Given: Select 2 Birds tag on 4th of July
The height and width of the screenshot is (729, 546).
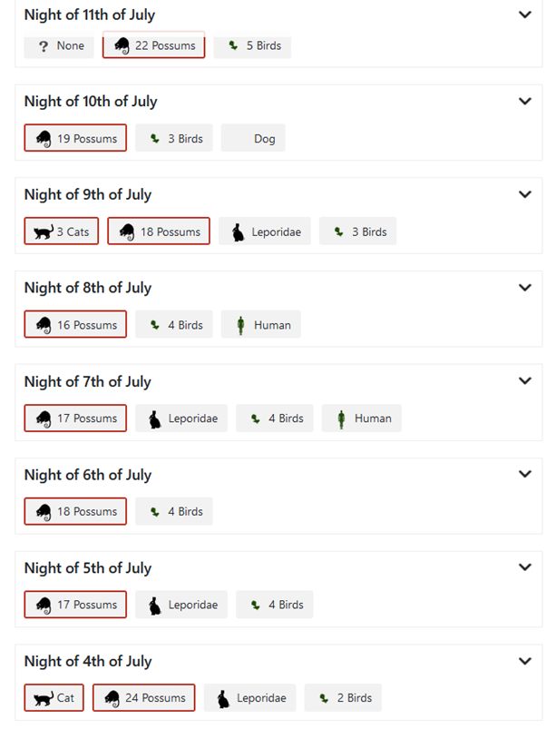Looking at the screenshot, I should pos(343,698).
